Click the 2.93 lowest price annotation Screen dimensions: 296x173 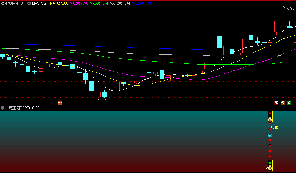click(x=106, y=100)
